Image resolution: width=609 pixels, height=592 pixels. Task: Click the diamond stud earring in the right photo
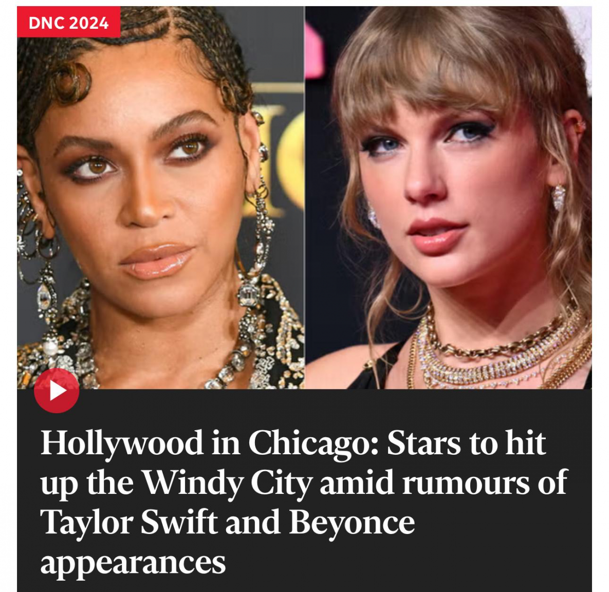[559, 198]
